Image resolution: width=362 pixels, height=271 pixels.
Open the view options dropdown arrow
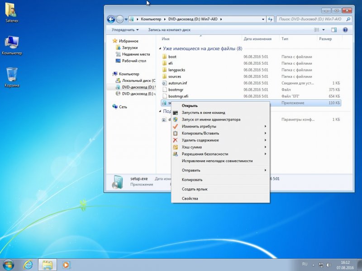(324, 30)
